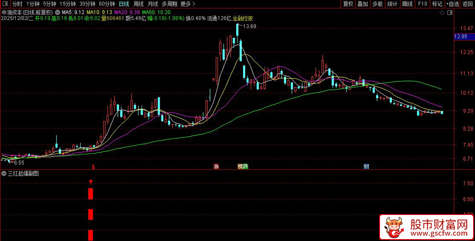Click the 财 financial report marker

pyautogui.click(x=366, y=166)
